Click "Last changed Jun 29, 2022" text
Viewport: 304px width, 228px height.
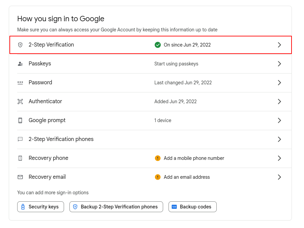(183, 83)
